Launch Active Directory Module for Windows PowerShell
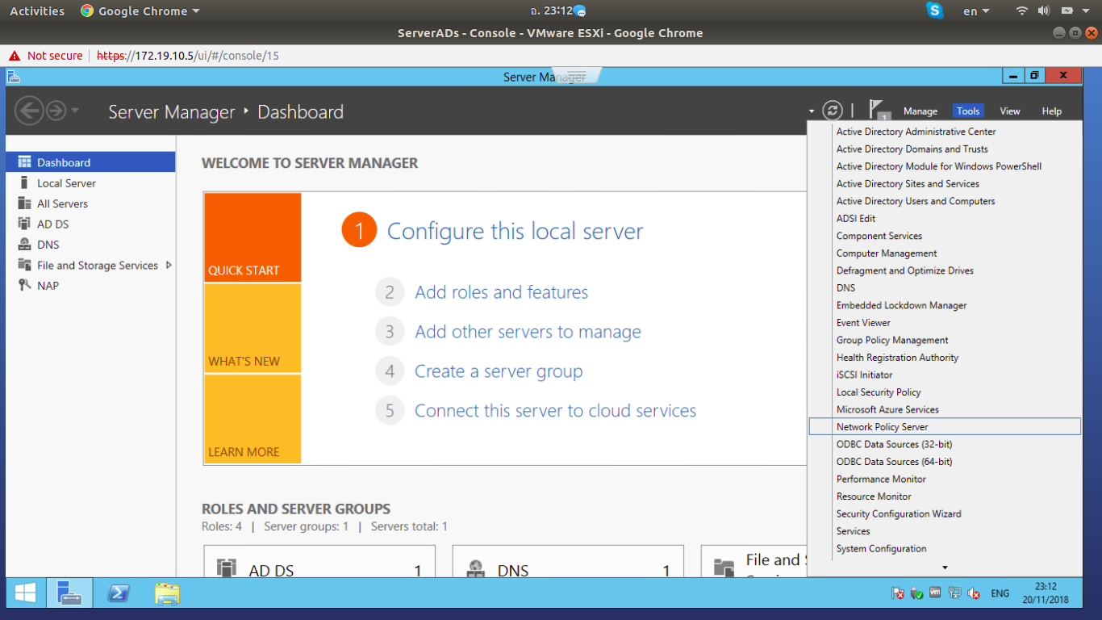Viewport: 1102px width, 620px height. coord(945,166)
